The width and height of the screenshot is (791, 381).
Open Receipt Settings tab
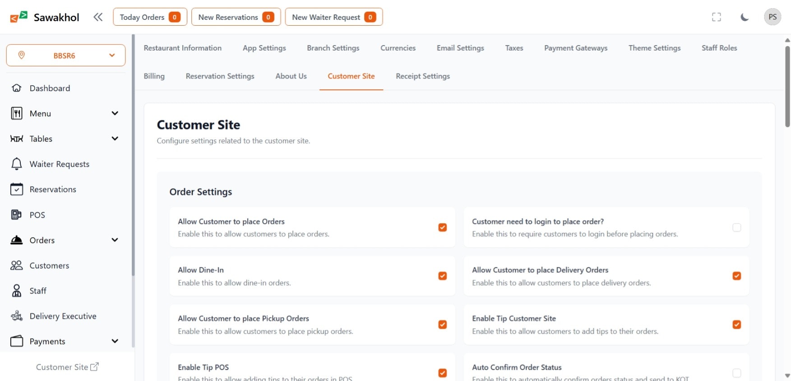pos(423,76)
